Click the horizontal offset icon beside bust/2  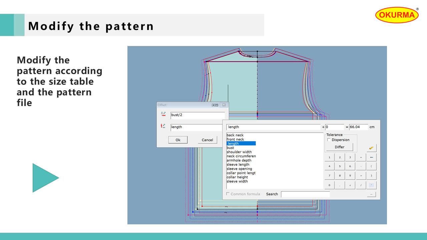click(x=163, y=114)
